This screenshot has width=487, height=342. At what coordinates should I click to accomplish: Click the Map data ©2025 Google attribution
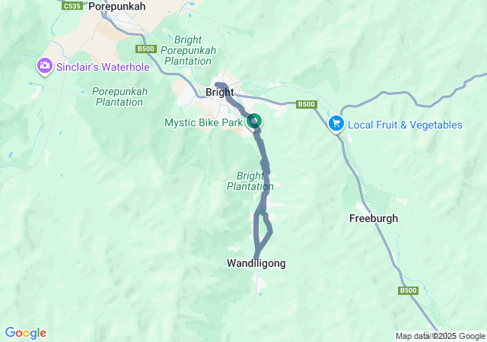click(x=440, y=336)
